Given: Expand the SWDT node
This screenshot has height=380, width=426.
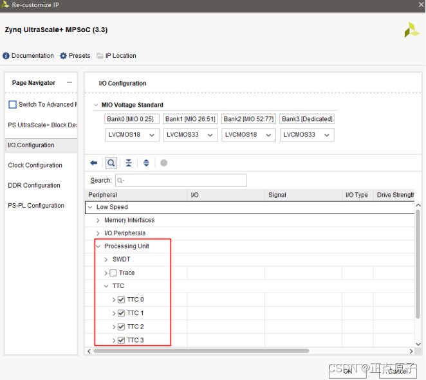Looking at the screenshot, I should coord(106,260).
